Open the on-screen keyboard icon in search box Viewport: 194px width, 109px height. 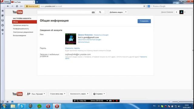93,12
